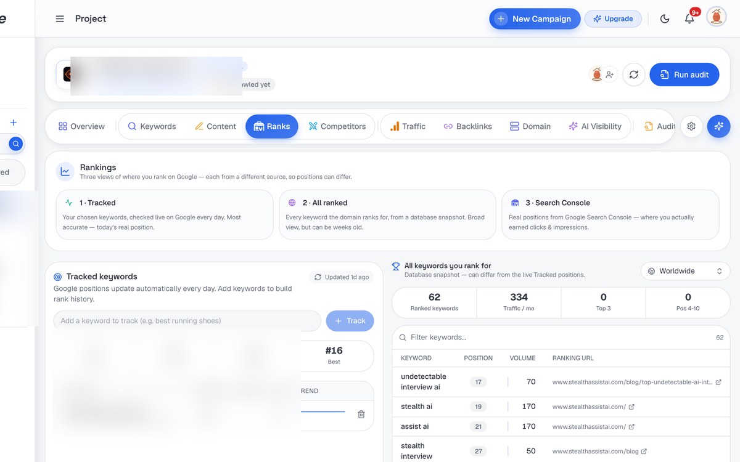Click the plus icon in left sidebar
The image size is (740, 462).
click(14, 123)
